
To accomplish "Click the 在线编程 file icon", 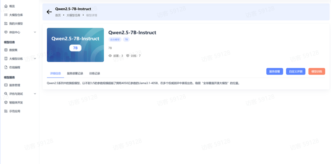I will (6, 68).
